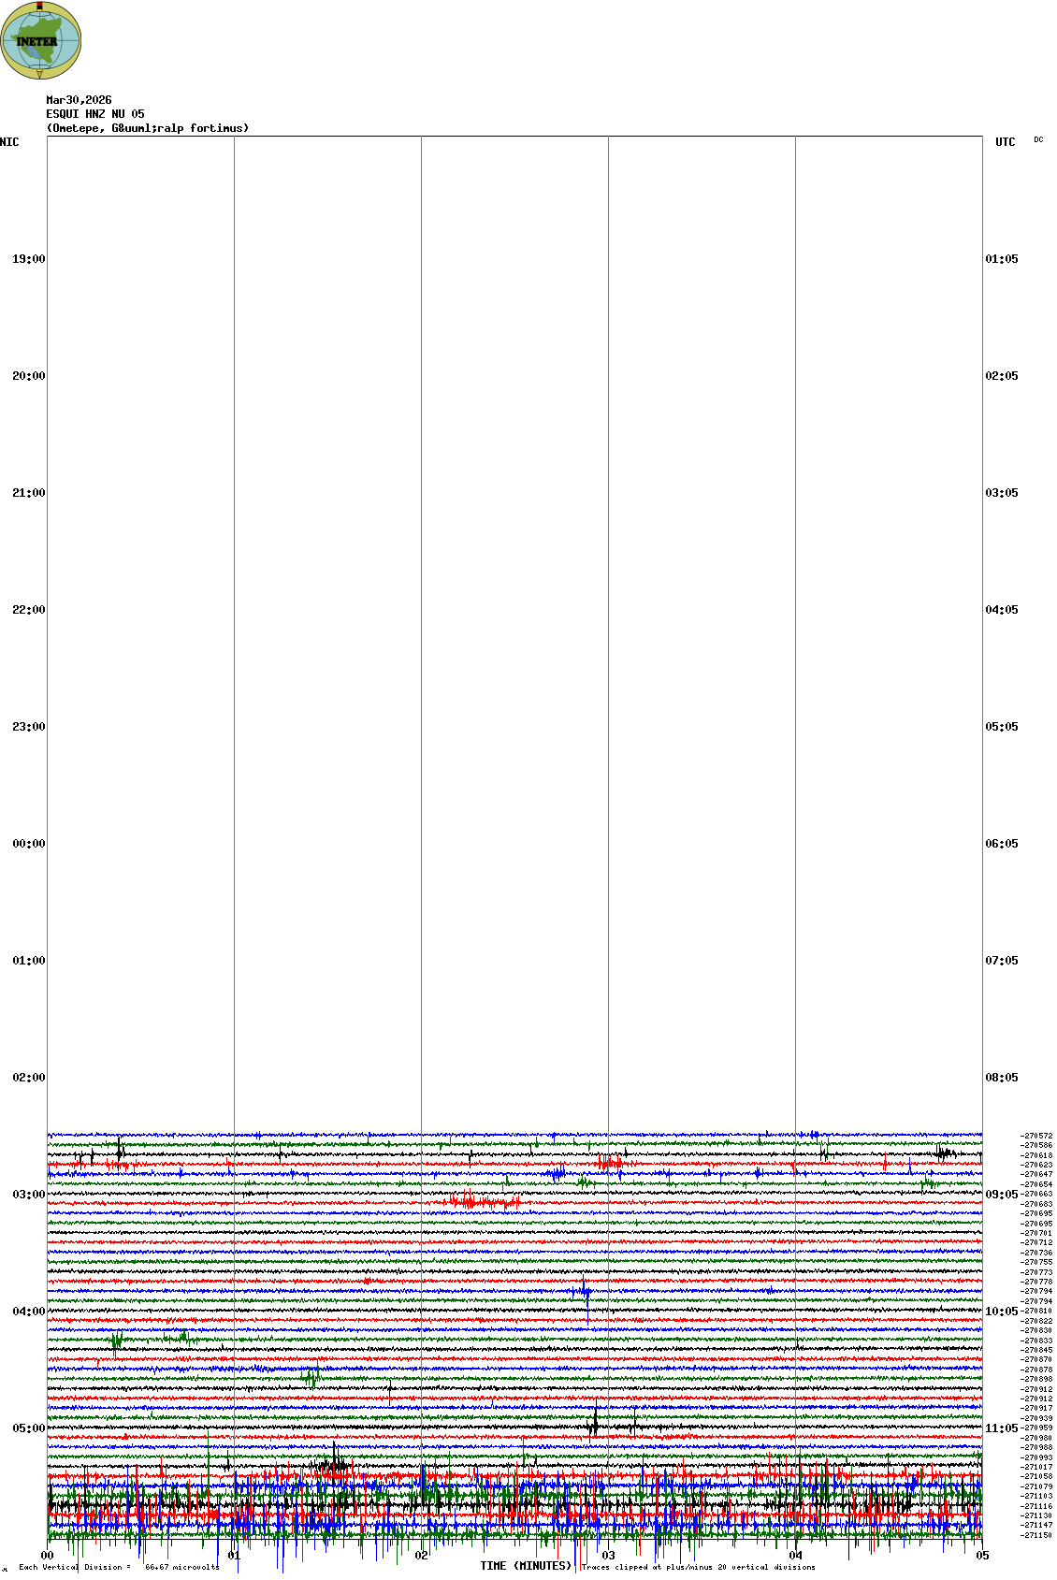This screenshot has height=1580, width=1057.
Task: Pick the 05:00 NIC time label
Action: (x=28, y=1428)
